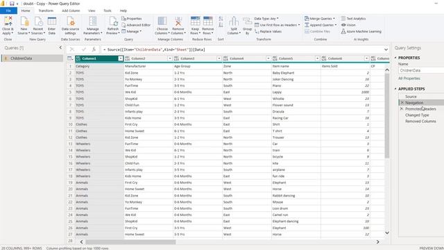The width and height of the screenshot is (444, 250).
Task: Open Text Analytics
Action: pos(353,19)
